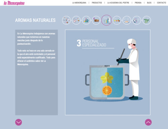
Task: Select the first step circle with scattered ingredients
Action: (x=66, y=20)
